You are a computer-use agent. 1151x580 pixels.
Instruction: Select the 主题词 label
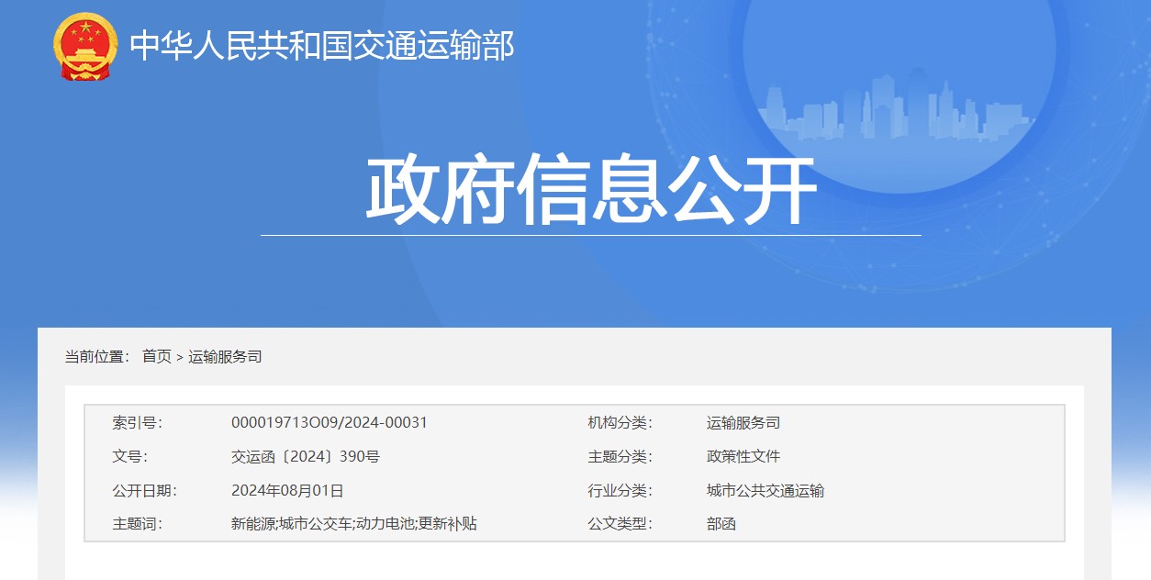[138, 524]
